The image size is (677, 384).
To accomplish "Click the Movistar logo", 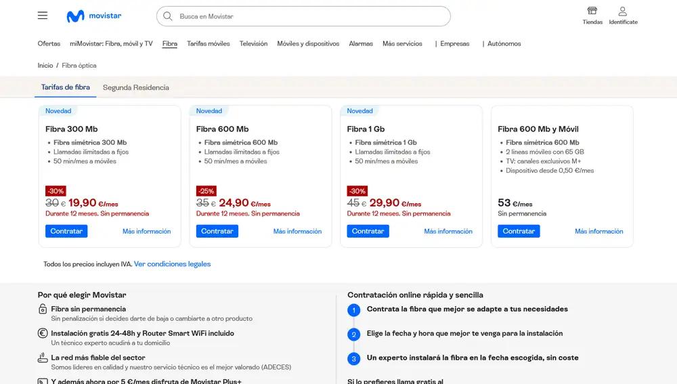I will point(94,16).
